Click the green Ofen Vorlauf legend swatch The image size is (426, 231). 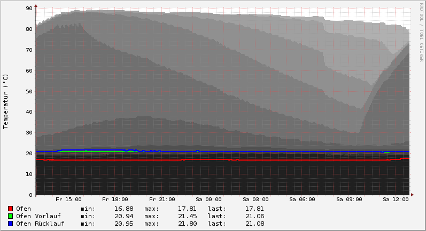tap(10, 216)
